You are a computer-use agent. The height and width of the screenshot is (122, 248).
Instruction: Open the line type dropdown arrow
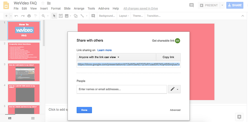pyautogui.click(x=87, y=16)
